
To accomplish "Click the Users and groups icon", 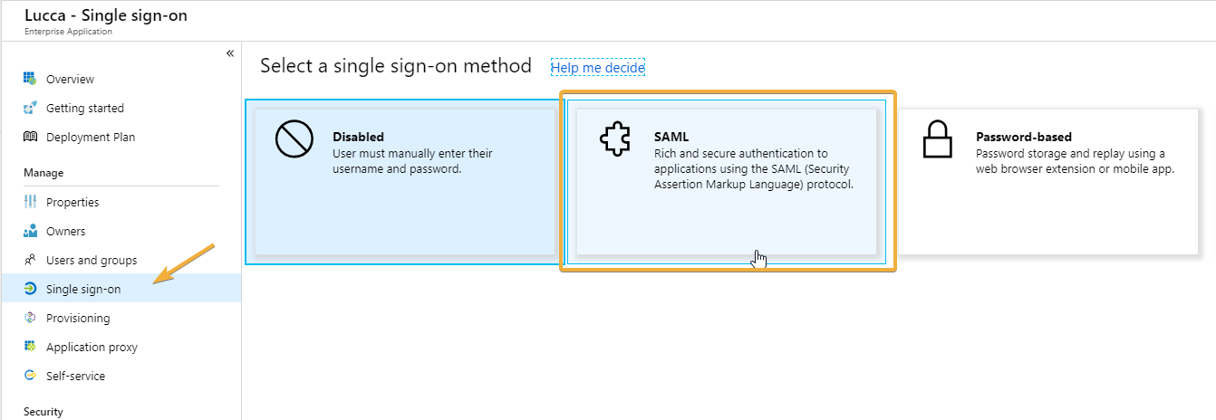I will pyautogui.click(x=30, y=260).
